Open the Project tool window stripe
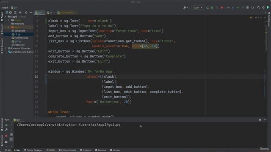 pyautogui.click(x=2, y=16)
